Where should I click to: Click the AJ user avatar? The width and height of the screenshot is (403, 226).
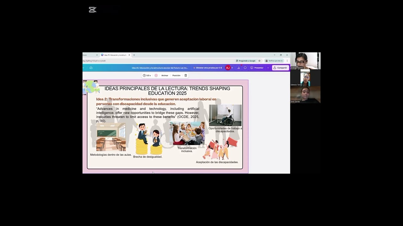click(228, 68)
